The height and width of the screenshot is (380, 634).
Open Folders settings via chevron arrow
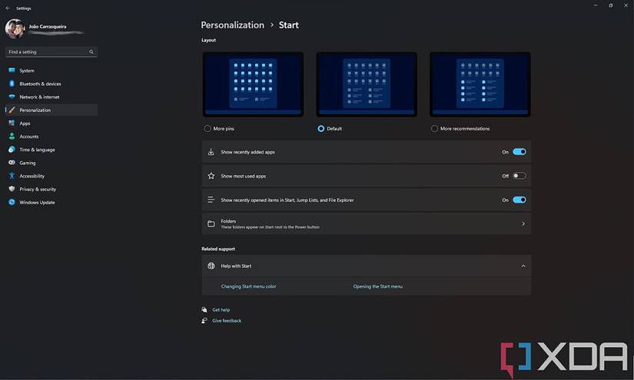pyautogui.click(x=523, y=223)
